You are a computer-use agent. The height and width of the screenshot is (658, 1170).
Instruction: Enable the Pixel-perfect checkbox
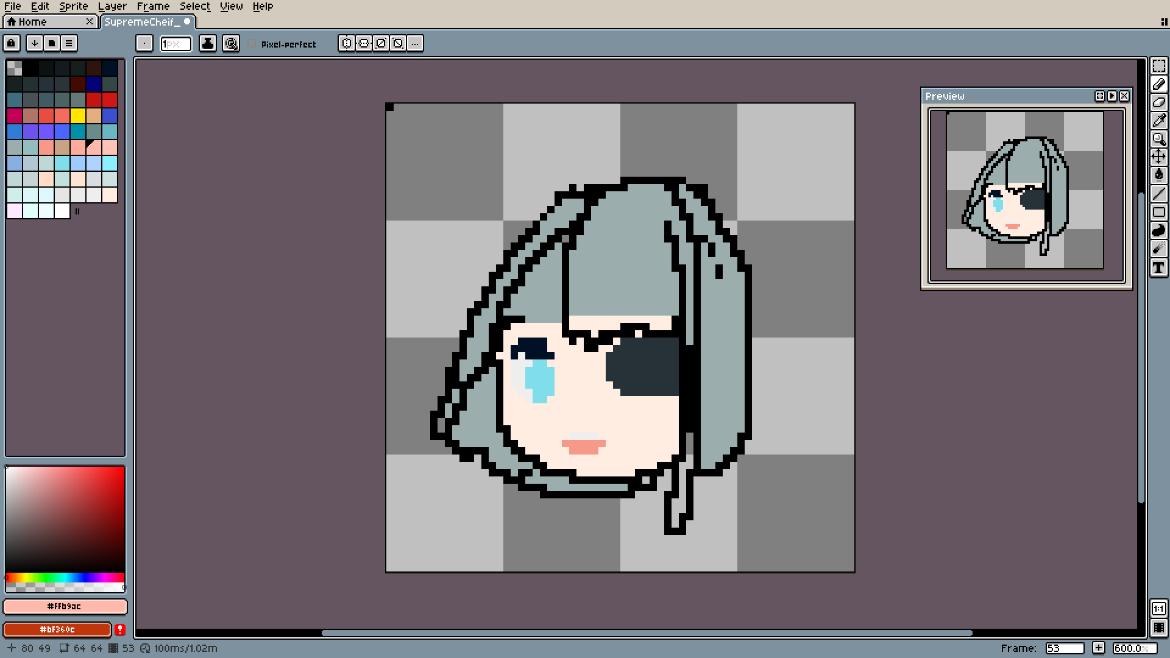pos(252,44)
